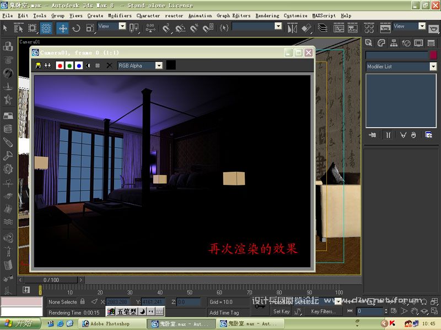
Task: Click Select by Name tool
Action: coord(19,28)
